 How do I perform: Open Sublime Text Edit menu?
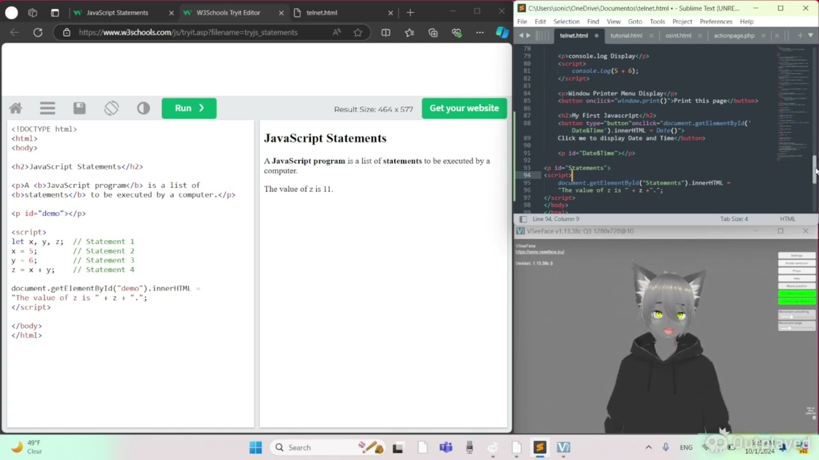[540, 21]
